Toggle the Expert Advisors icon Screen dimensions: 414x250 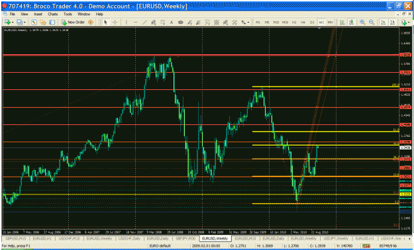click(x=91, y=22)
